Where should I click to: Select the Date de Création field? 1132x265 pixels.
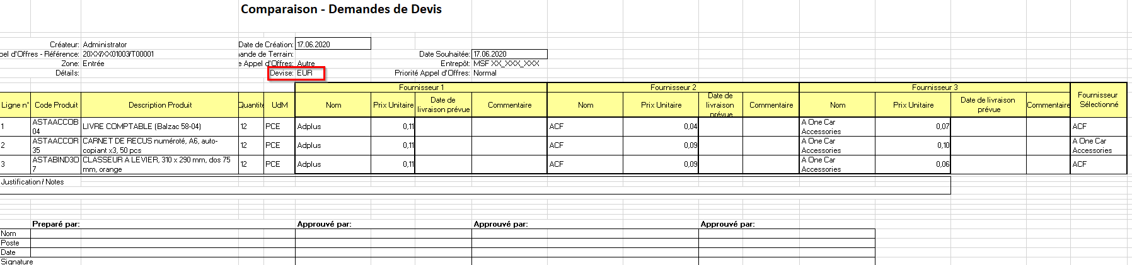point(333,44)
